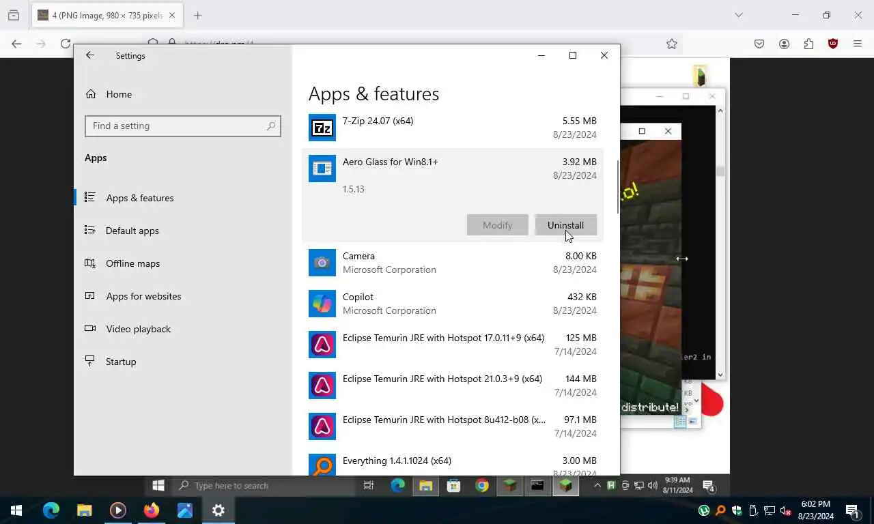Open network tray icon
Viewport: 874px width, 524px height.
pyautogui.click(x=770, y=510)
